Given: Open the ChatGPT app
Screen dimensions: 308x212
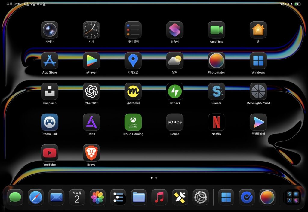Looking at the screenshot, I should (x=91, y=91).
